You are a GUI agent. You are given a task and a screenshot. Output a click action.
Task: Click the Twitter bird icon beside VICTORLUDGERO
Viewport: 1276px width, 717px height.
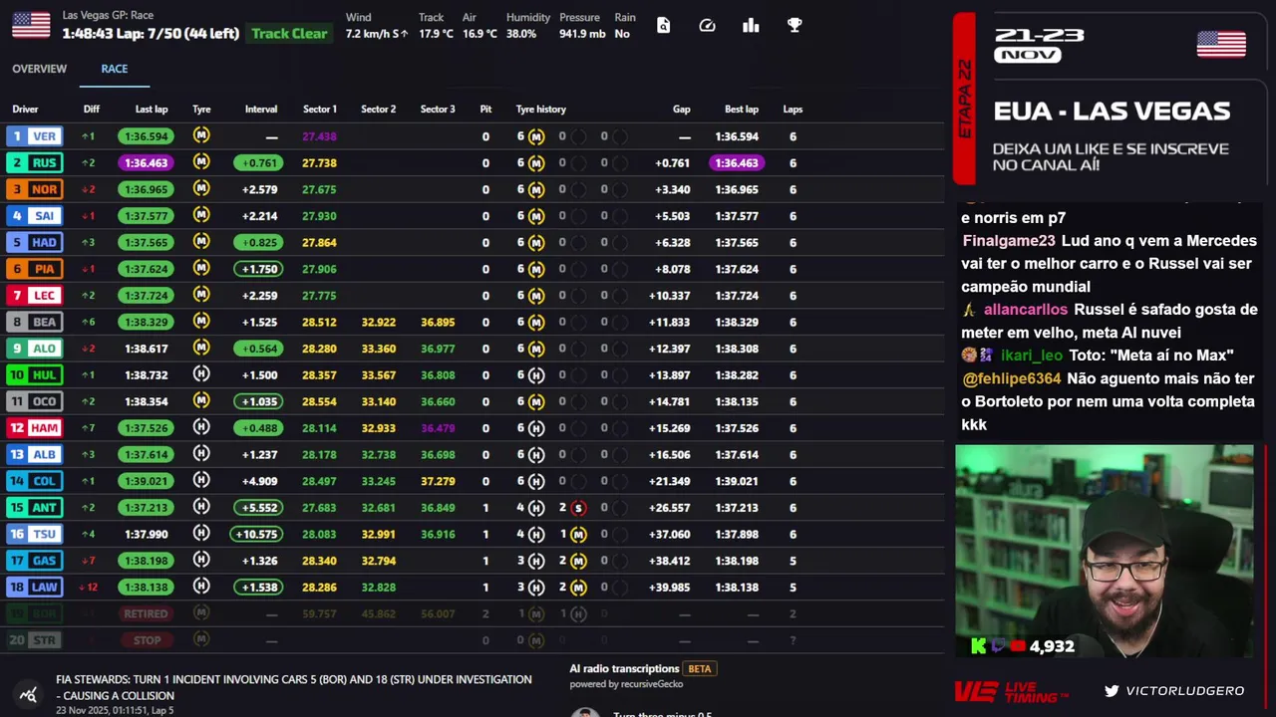coord(1112,690)
